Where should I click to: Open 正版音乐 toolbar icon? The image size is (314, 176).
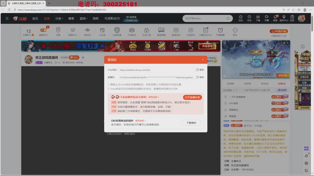(191, 32)
